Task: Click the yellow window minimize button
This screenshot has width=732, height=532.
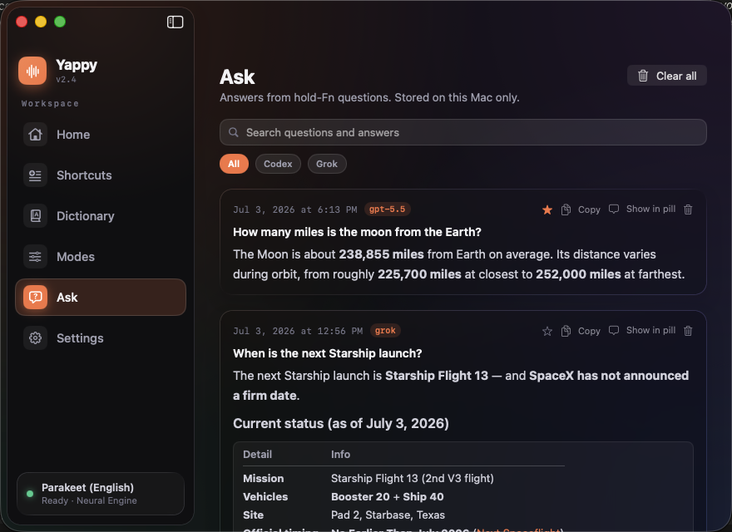Action: click(41, 22)
